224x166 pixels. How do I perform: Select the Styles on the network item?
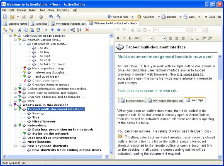(51, 134)
